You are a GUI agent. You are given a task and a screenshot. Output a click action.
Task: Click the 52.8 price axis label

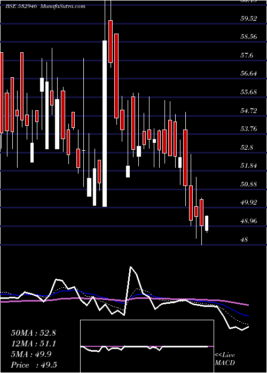tap(247, 148)
